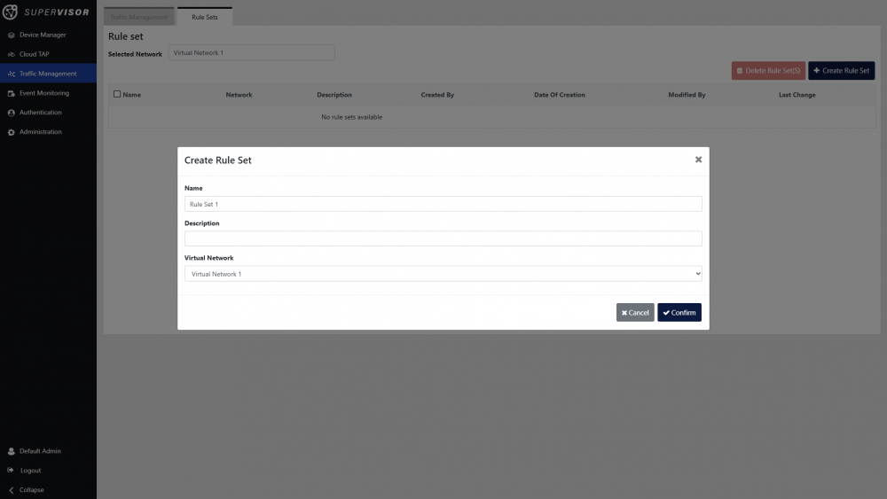This screenshot has height=499, width=887.
Task: Click the Description input field
Action: point(443,238)
